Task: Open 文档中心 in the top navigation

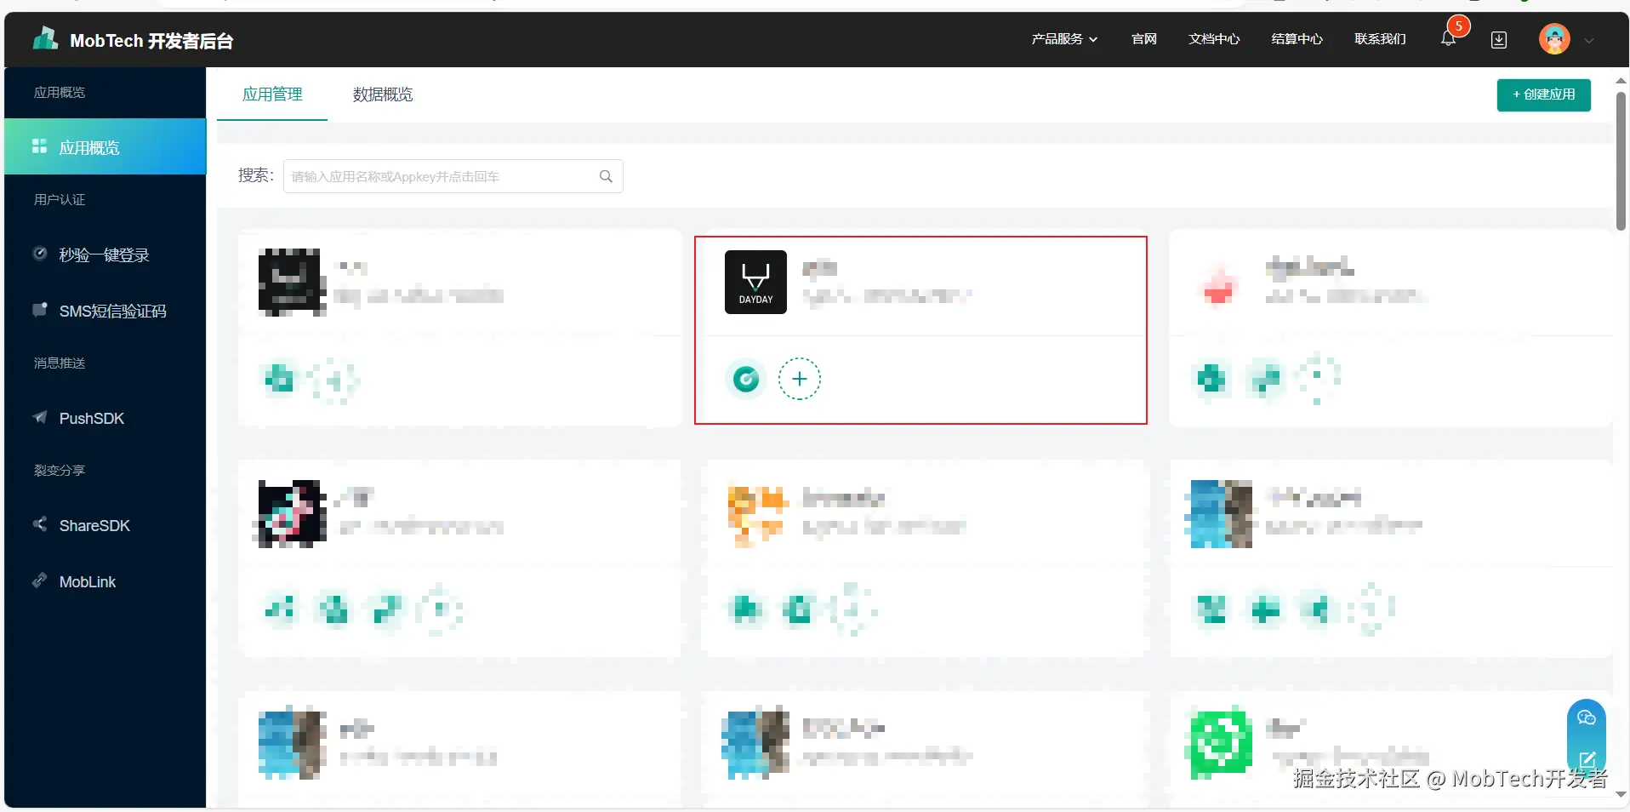Action: pos(1214,39)
